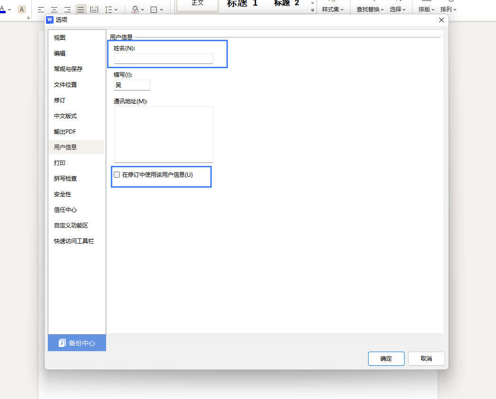This screenshot has height=399, width=496.
Task: Toggle the character shading A icon
Action: pos(21,9)
